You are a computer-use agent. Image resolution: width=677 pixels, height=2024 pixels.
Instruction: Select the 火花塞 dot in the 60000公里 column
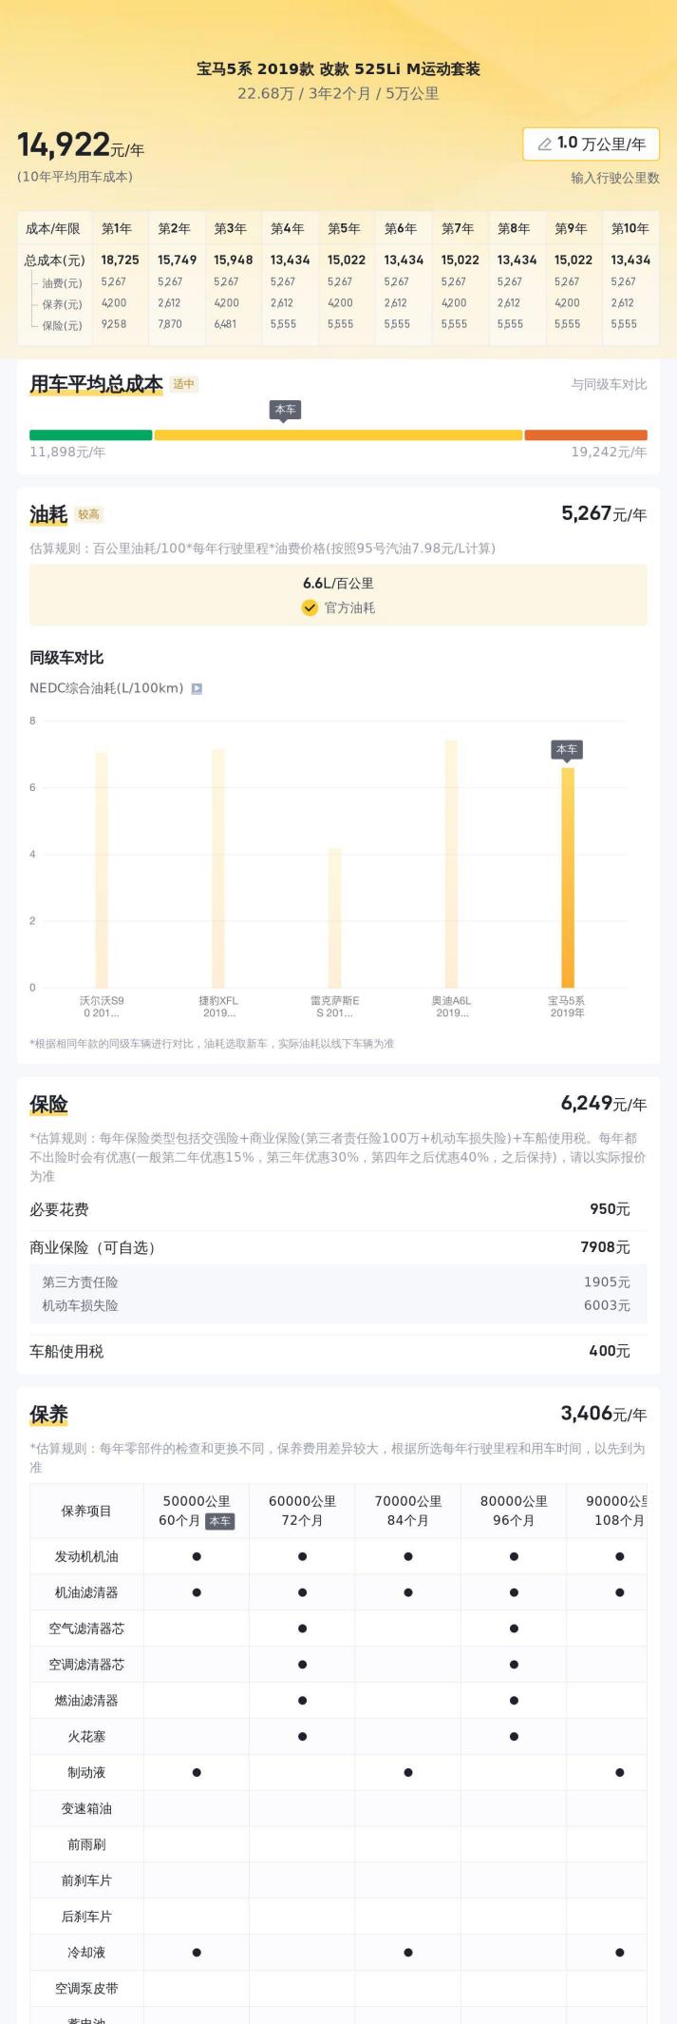302,1737
